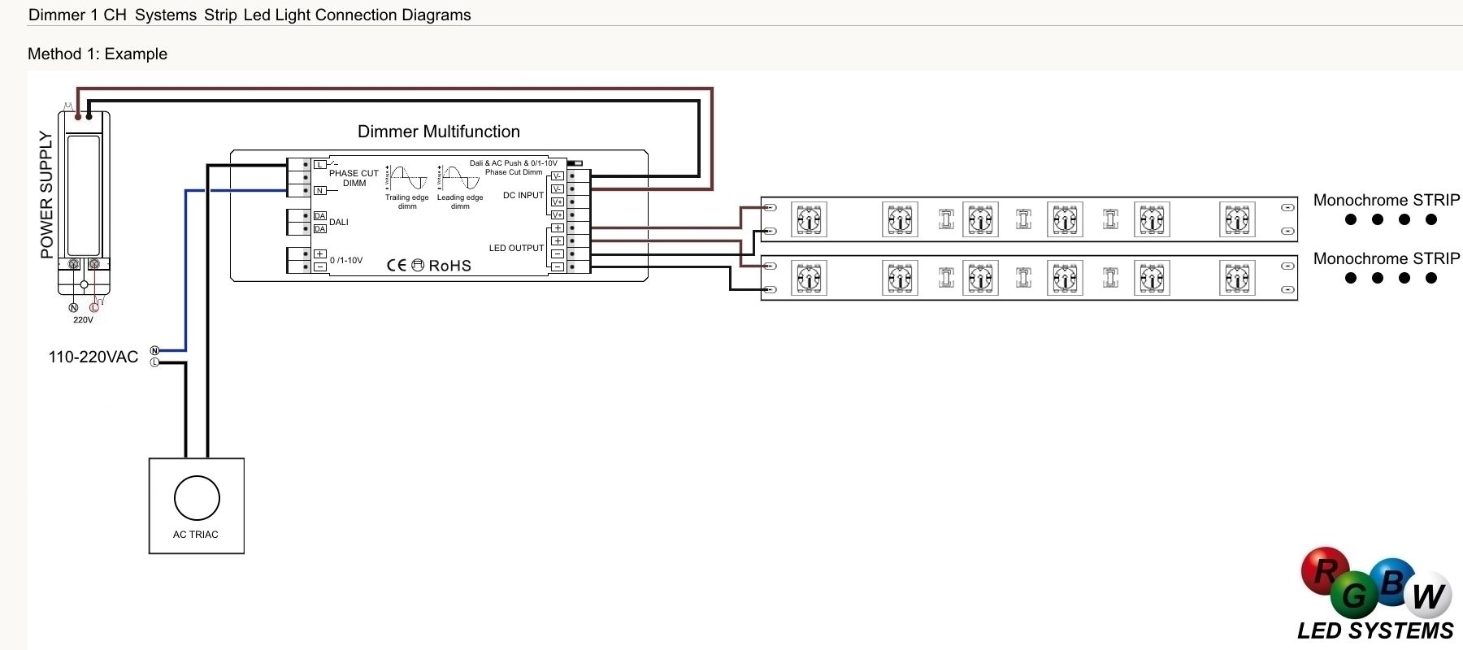1463x650 pixels.
Task: Click the CE certification mark
Action: click(397, 265)
